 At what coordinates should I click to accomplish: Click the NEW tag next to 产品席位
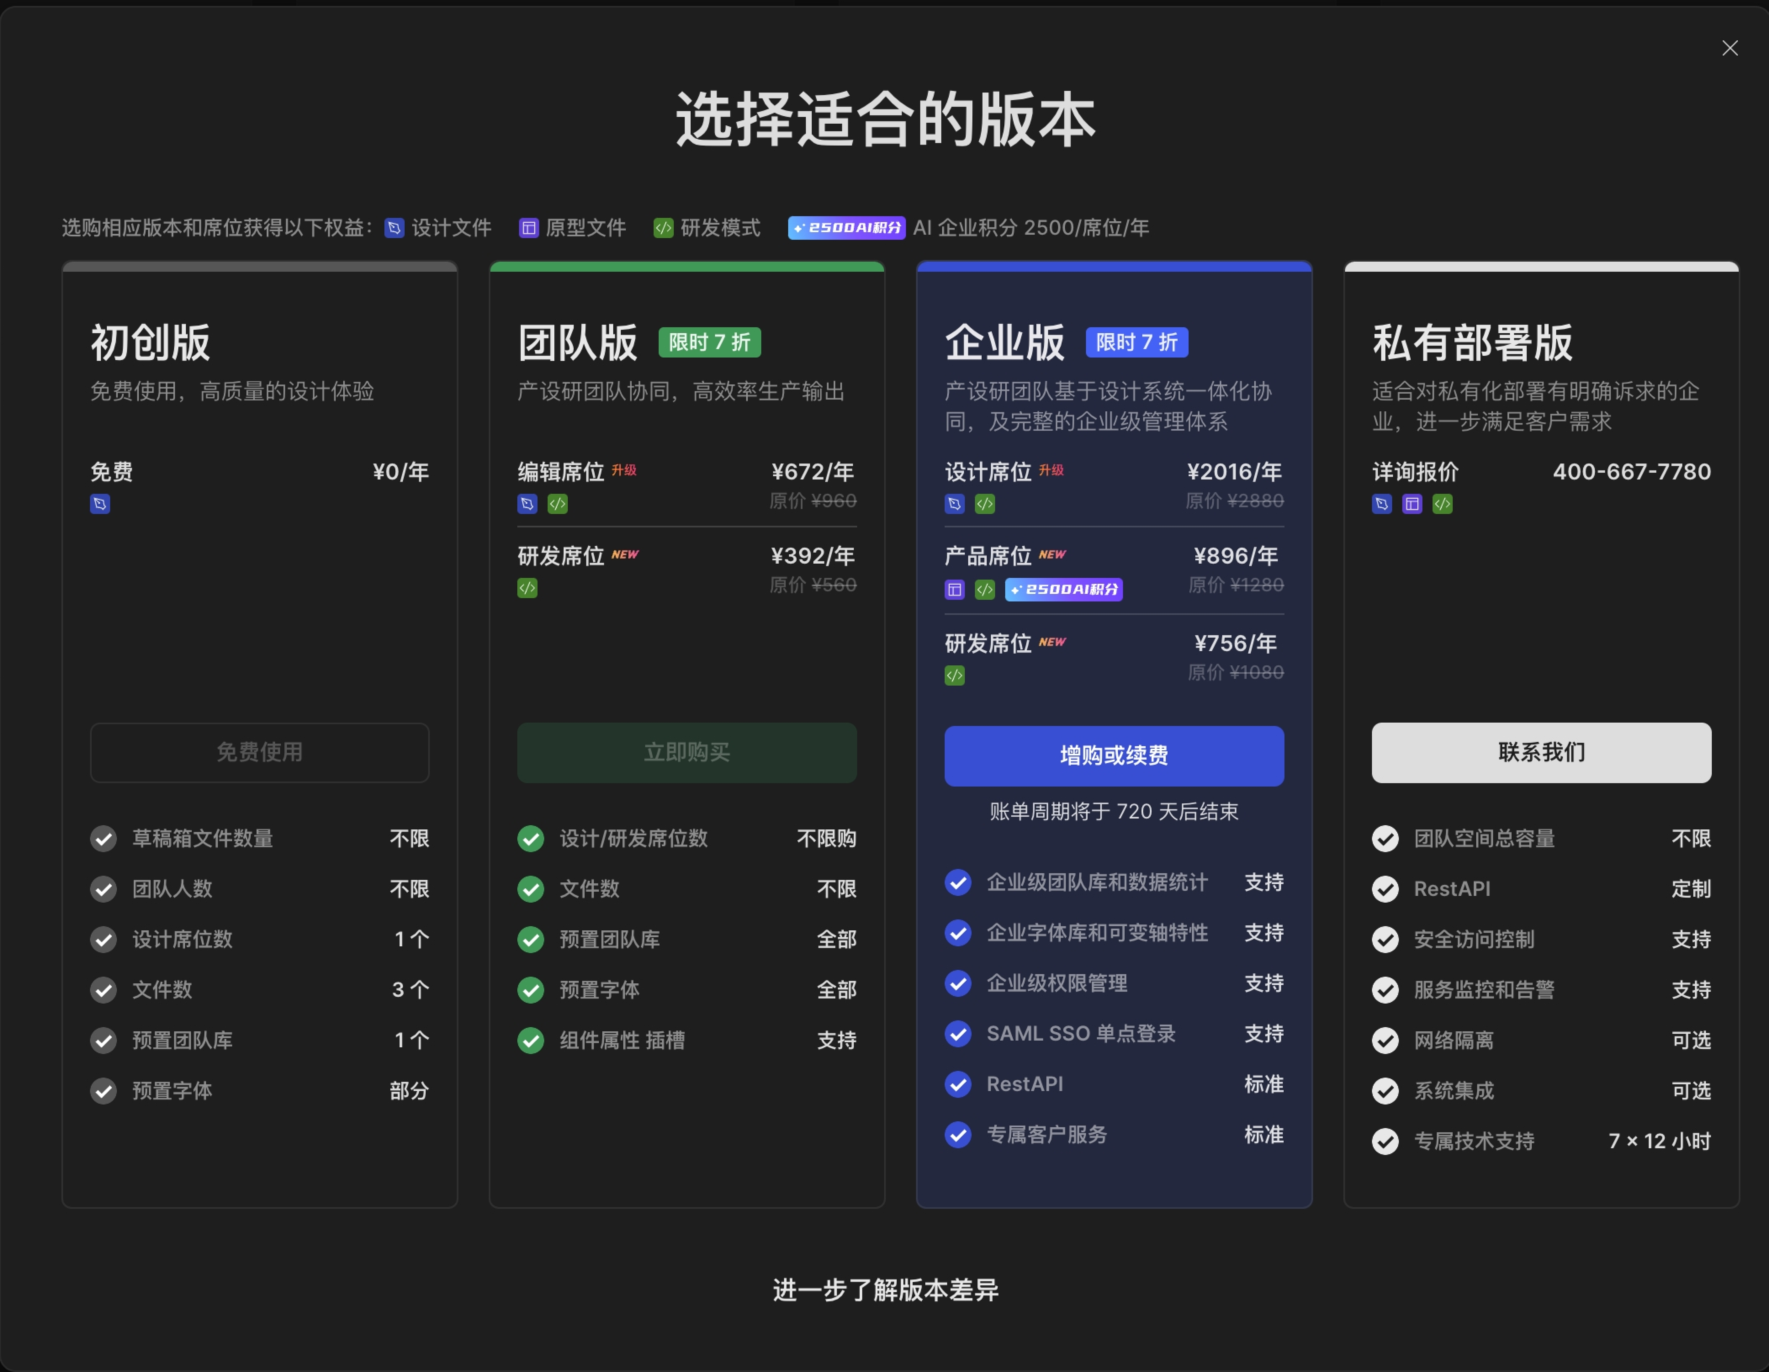1052,555
